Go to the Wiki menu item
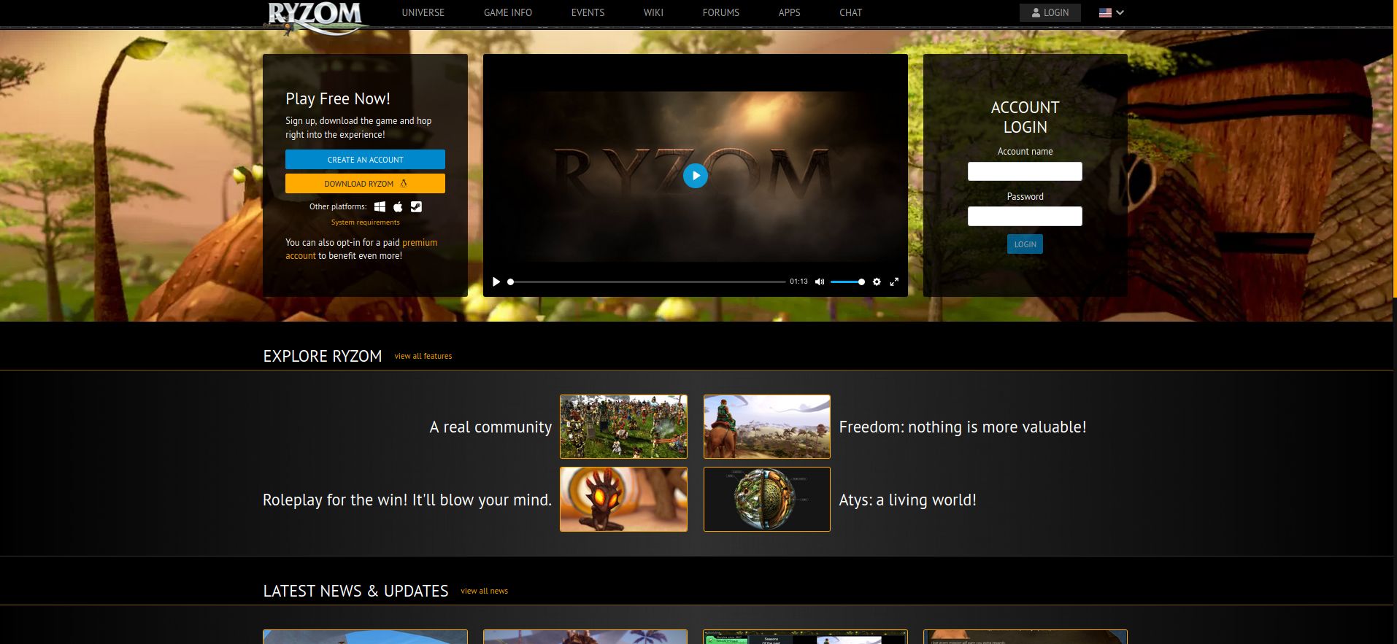This screenshot has height=644, width=1397. 653,12
